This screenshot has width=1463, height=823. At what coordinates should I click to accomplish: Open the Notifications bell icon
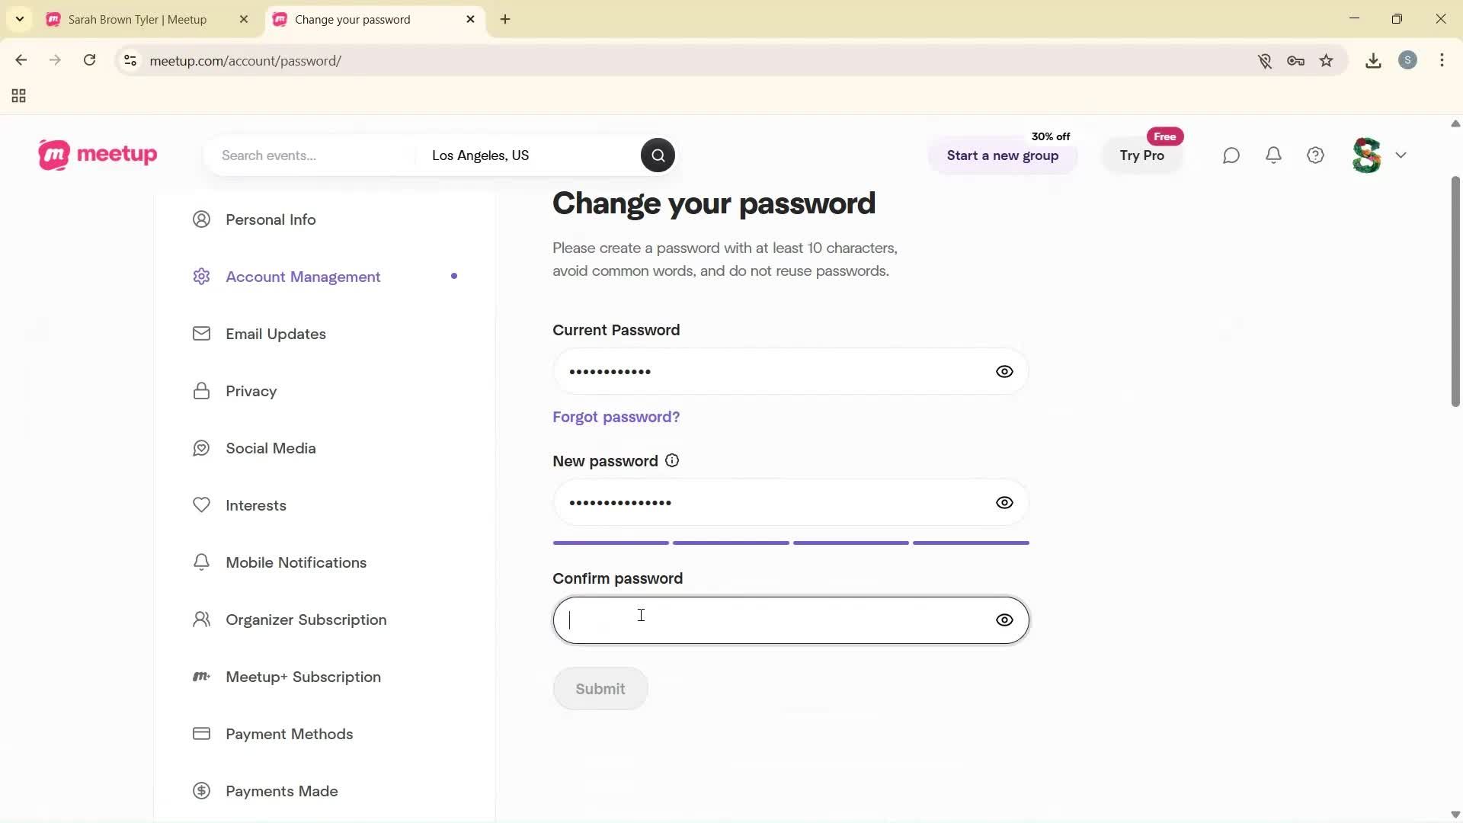[1273, 155]
